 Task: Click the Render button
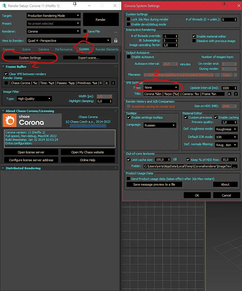coord(101,20)
